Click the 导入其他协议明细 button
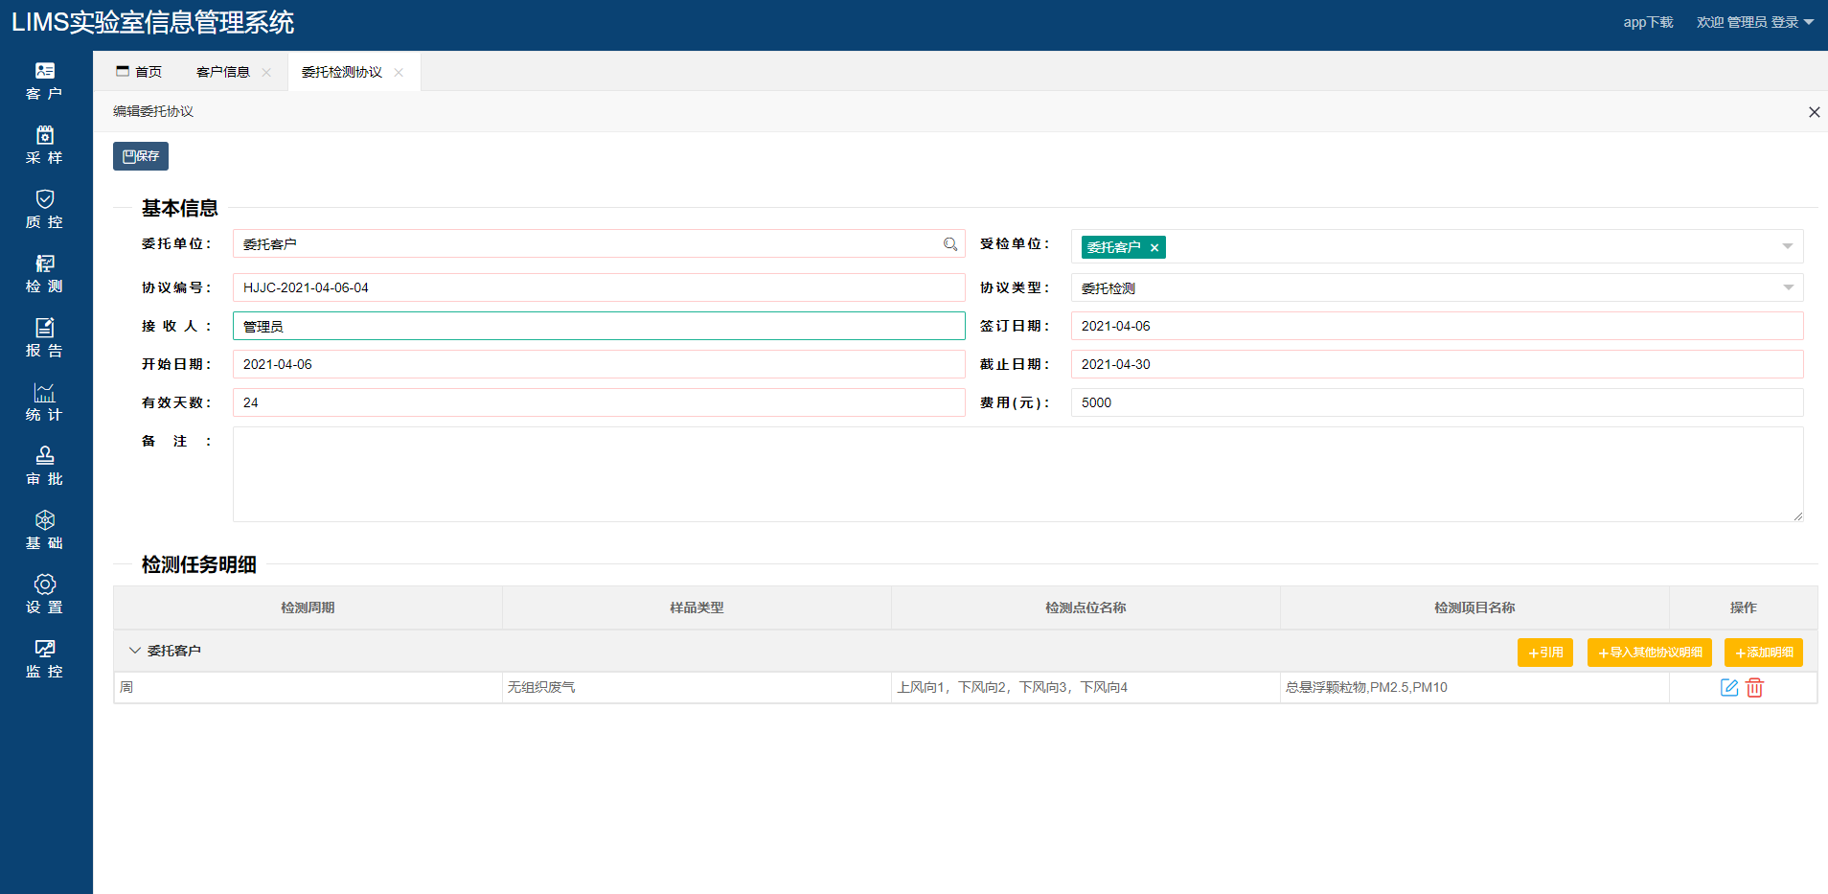The width and height of the screenshot is (1828, 894). pyautogui.click(x=1649, y=653)
